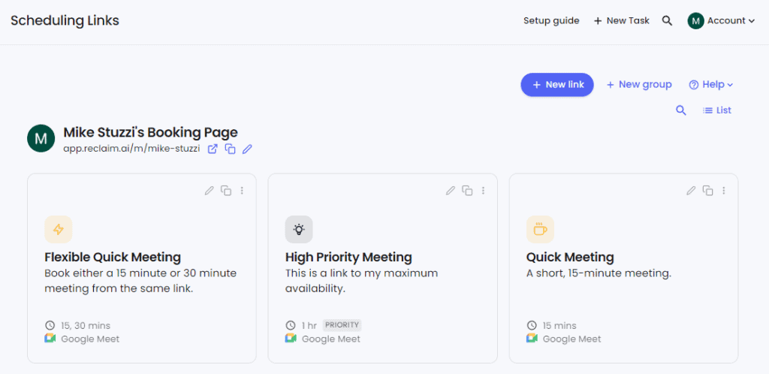Switch to List view

pos(717,110)
